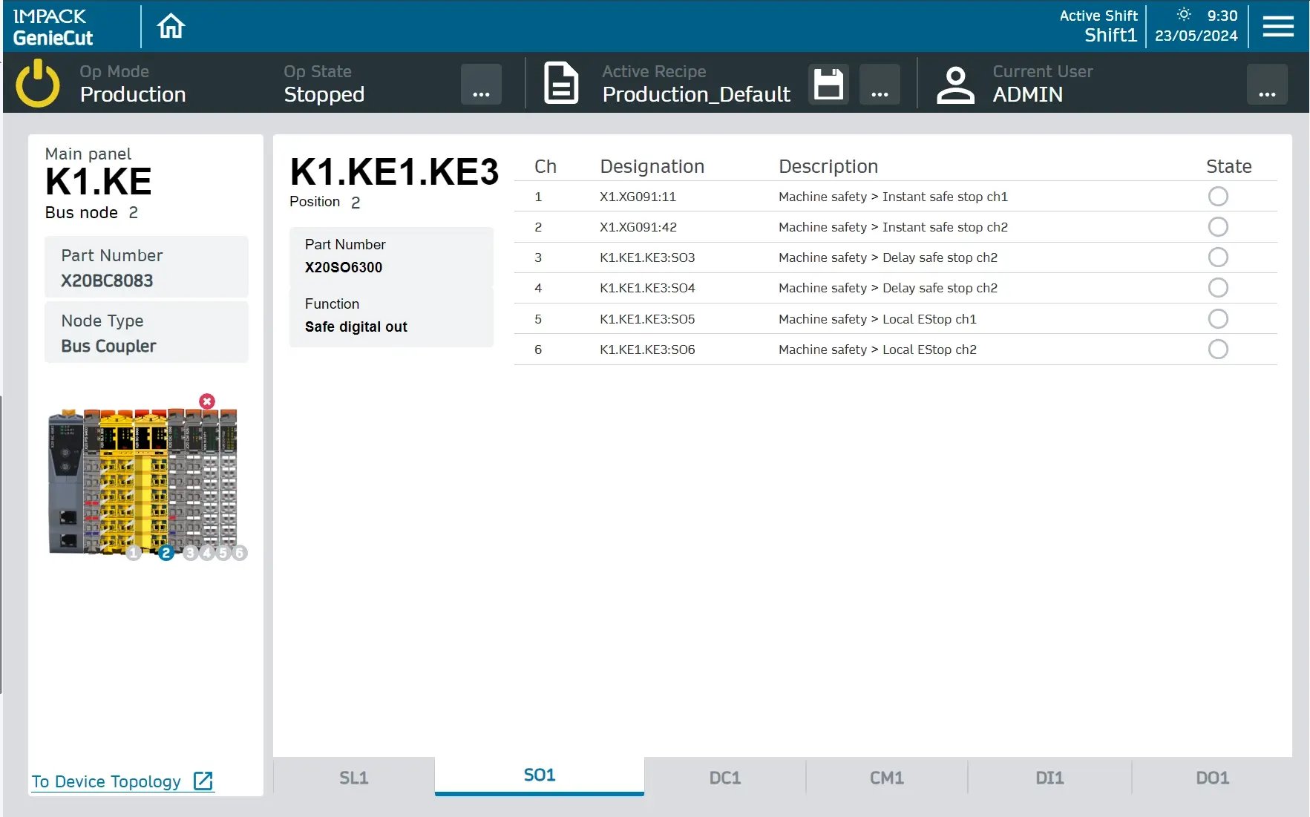Select the SL1 tab
This screenshot has height=817, width=1310.
[353, 777]
